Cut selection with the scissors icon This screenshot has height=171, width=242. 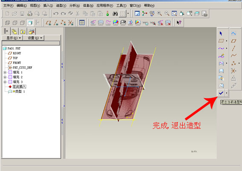coord(78,14)
